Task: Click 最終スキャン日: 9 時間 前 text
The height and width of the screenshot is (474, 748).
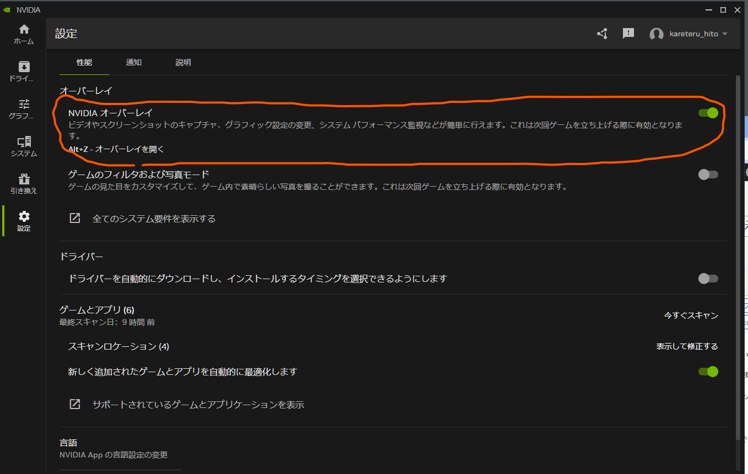Action: [x=107, y=322]
